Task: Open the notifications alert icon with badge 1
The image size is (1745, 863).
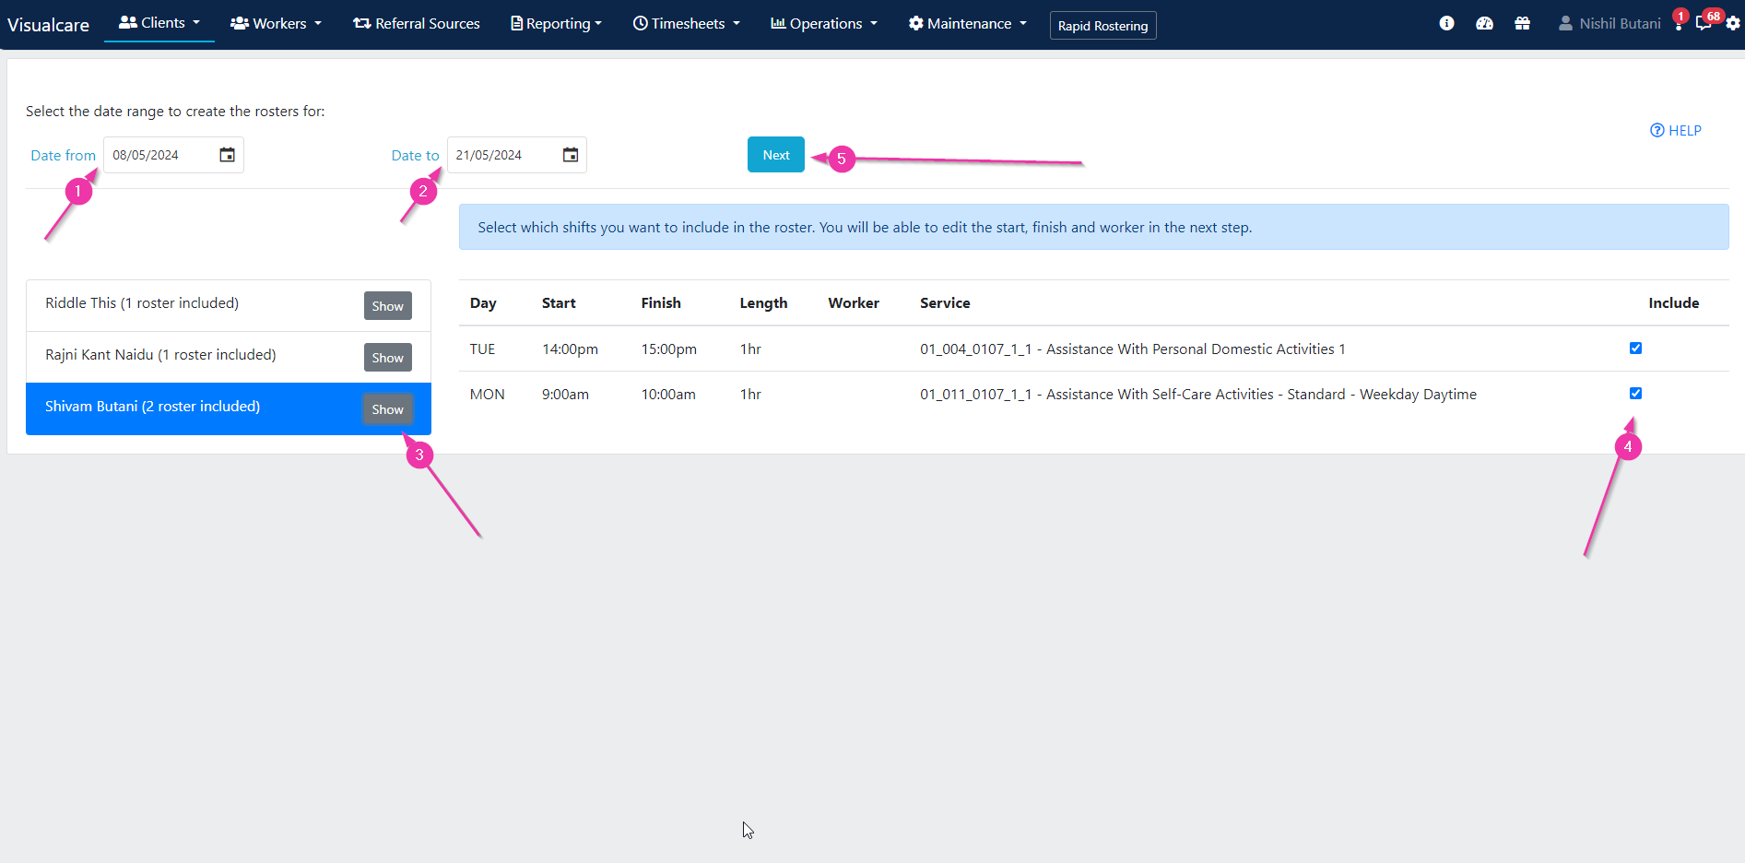Action: coord(1679,22)
